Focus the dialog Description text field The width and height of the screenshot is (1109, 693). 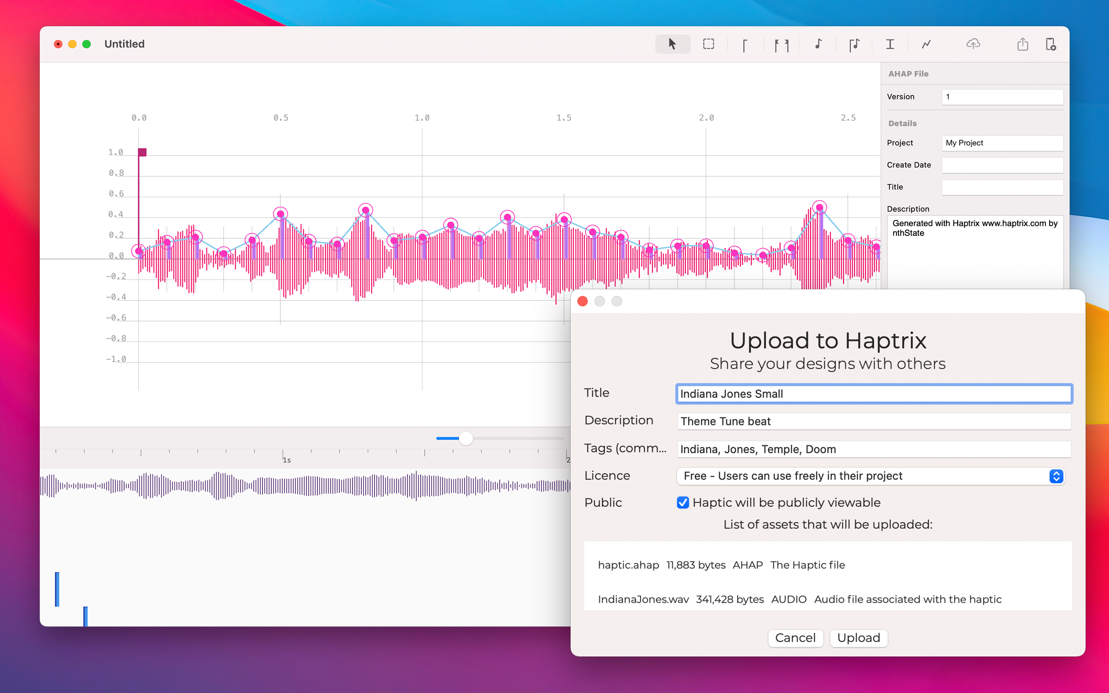click(x=873, y=421)
